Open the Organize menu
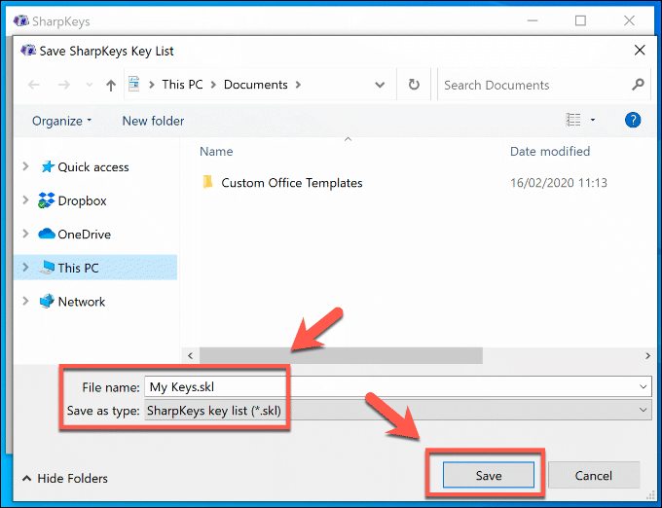Image resolution: width=662 pixels, height=508 pixels. click(x=61, y=121)
